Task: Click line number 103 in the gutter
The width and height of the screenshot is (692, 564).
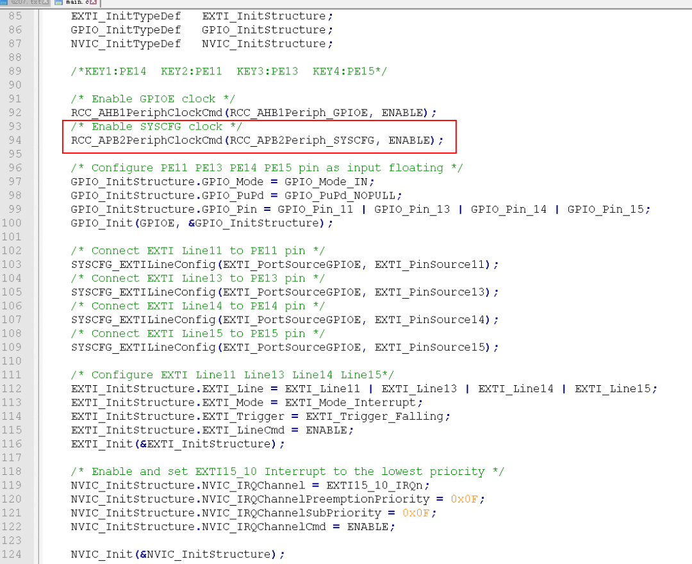Action: pos(11,264)
